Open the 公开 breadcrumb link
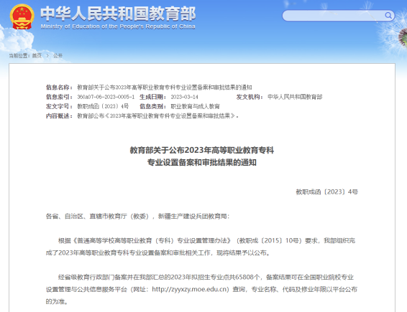407x312 pixels. [58, 56]
